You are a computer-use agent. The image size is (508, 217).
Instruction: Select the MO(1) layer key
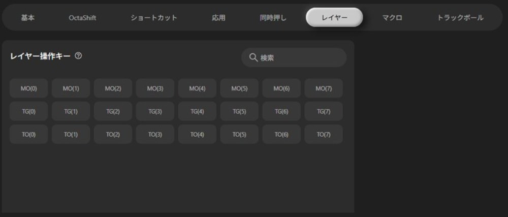click(x=71, y=88)
